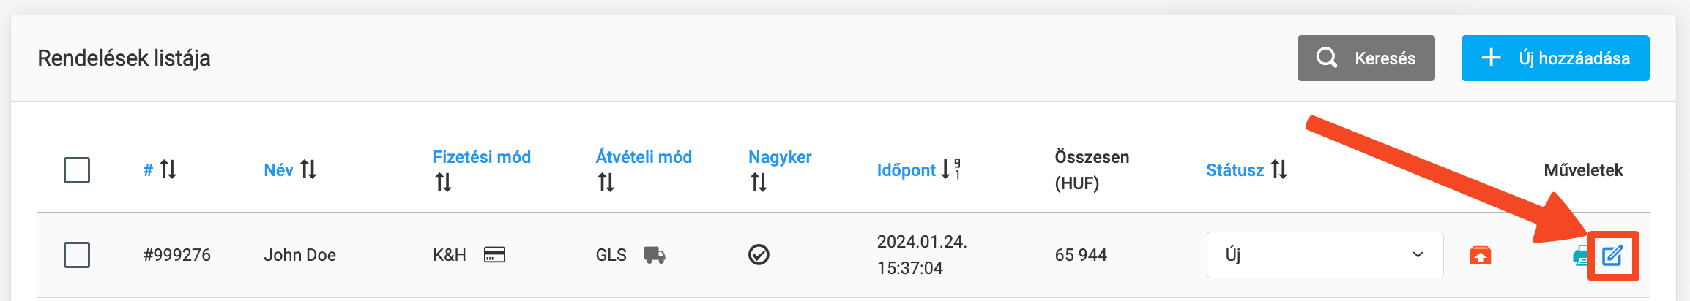
Task: Toggle the select-all checkbox in table header
Action: click(x=77, y=170)
